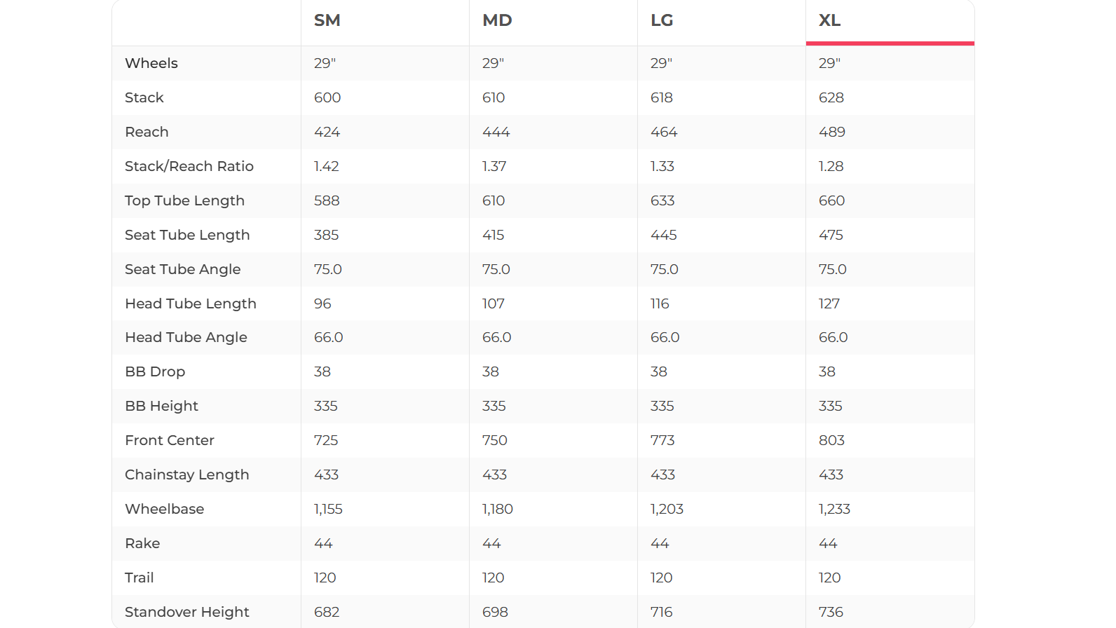Image resolution: width=1116 pixels, height=628 pixels.
Task: Click the BB Drop row label
Action: point(155,371)
